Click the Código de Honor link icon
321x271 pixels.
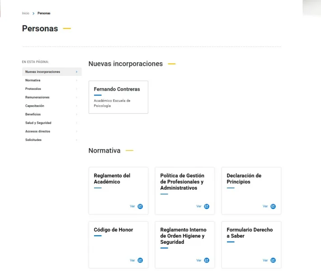click(x=140, y=260)
